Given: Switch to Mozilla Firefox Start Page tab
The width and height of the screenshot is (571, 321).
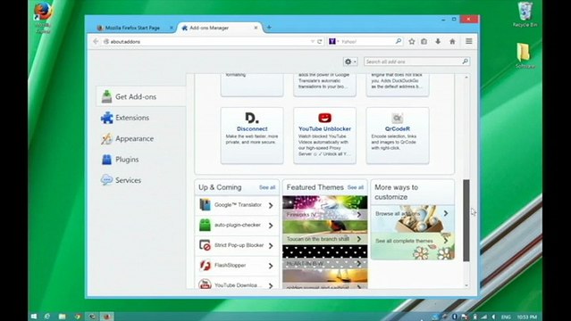Looking at the screenshot, I should click(132, 28).
